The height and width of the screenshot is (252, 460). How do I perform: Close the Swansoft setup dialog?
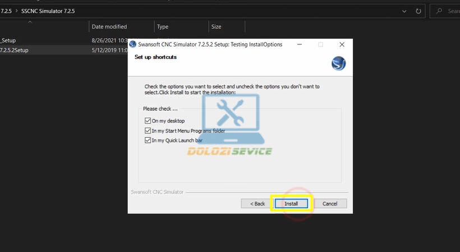point(342,45)
